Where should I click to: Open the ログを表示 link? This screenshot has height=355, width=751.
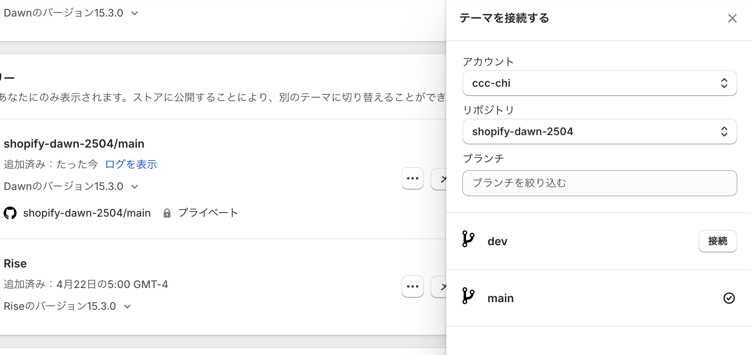(x=131, y=164)
